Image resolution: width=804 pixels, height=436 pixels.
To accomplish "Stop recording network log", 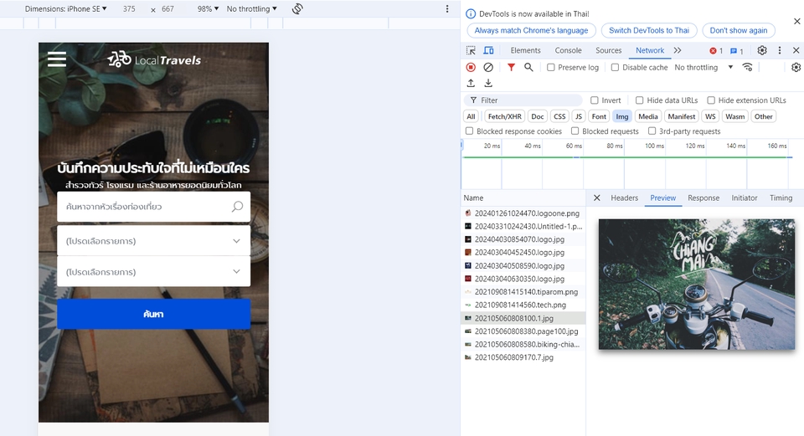I will point(471,67).
